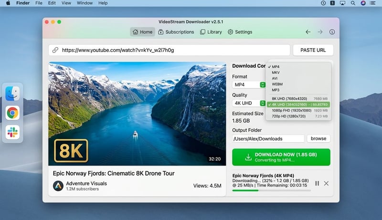
Task: Choose AVI in the format list
Action: coord(298,78)
